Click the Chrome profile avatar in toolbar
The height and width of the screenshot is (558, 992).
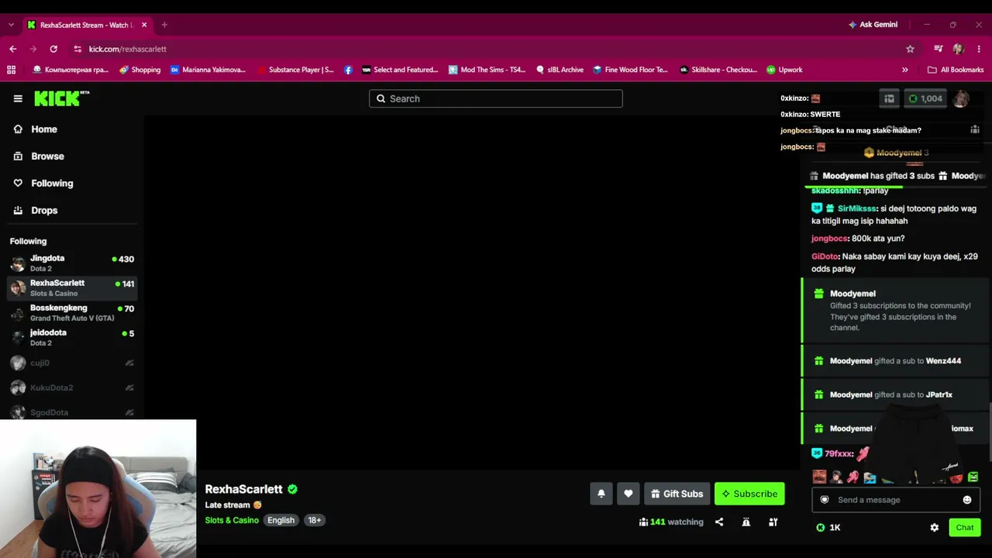[959, 49]
